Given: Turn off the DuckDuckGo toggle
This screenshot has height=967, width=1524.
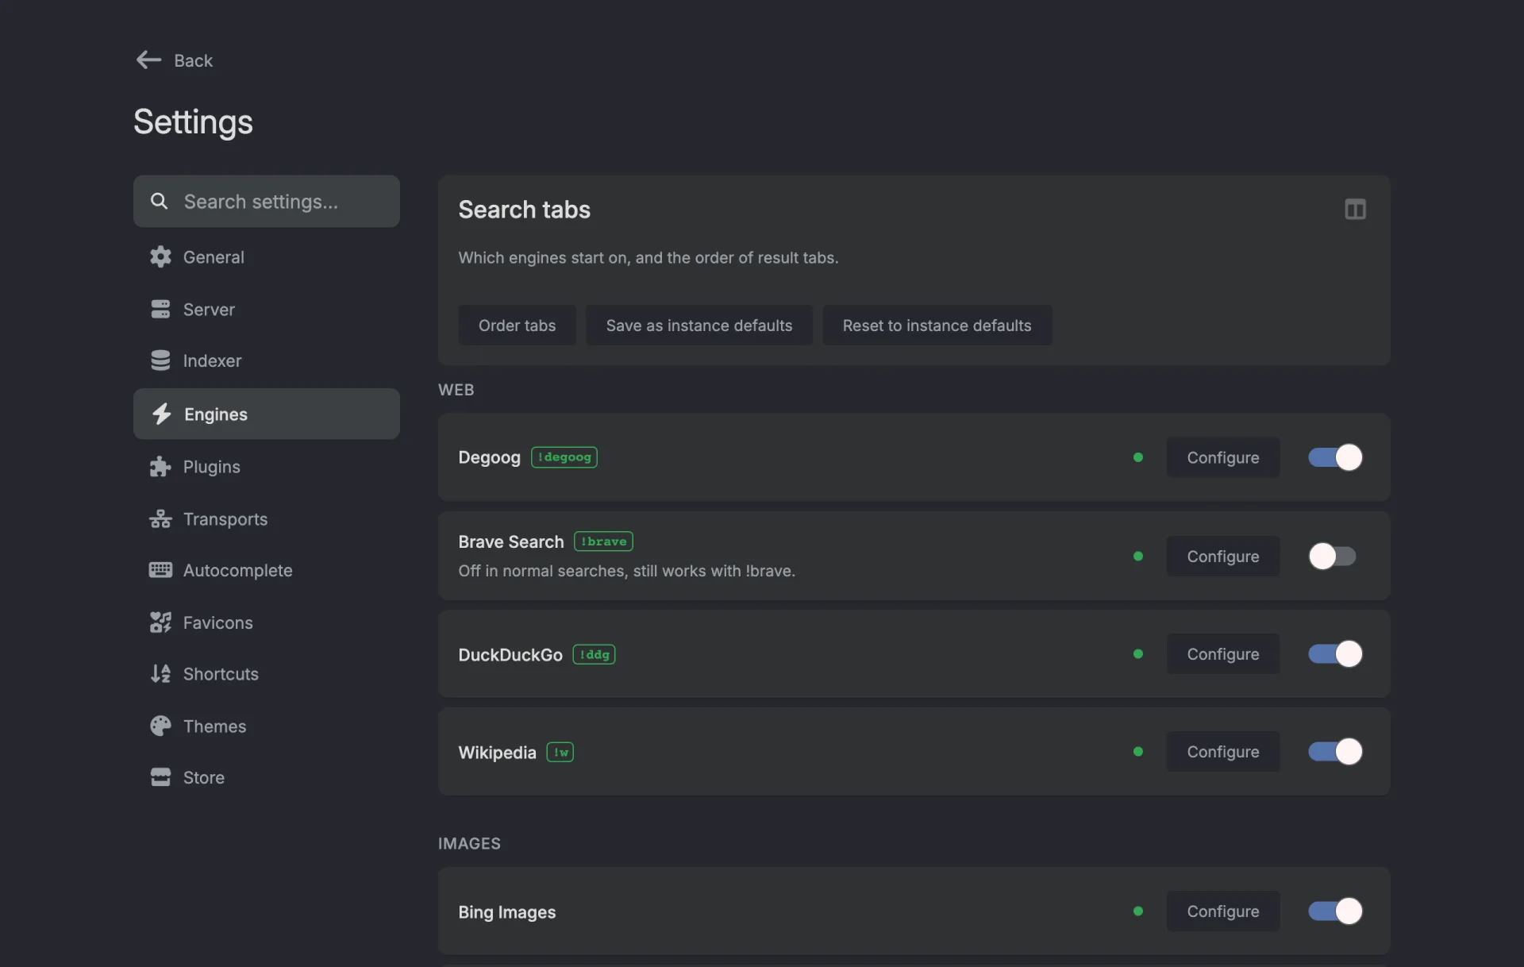Looking at the screenshot, I should coord(1335,653).
